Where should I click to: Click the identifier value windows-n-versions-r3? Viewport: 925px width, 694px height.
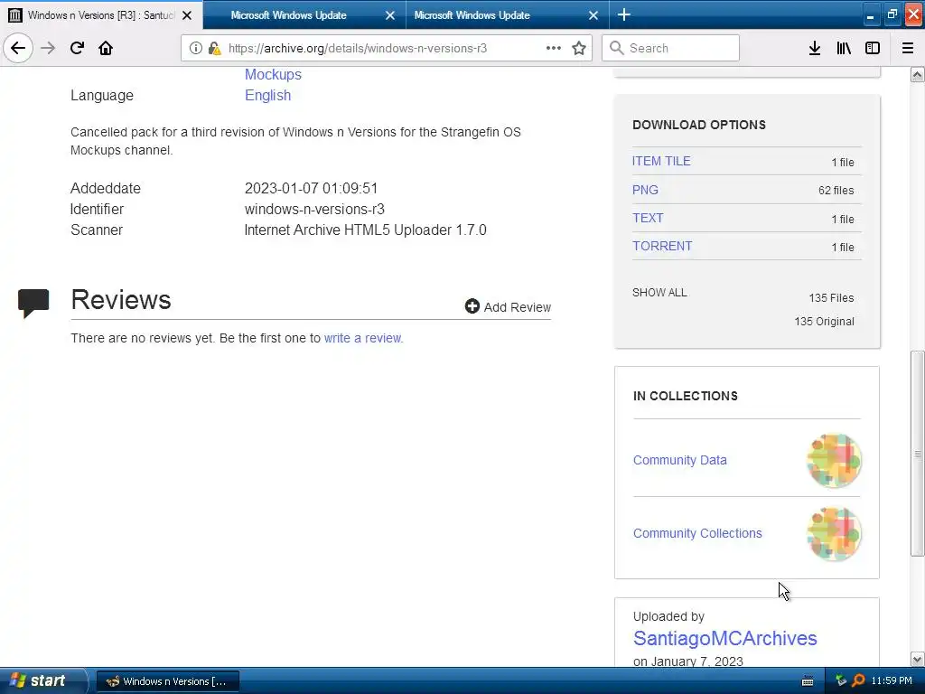pos(314,209)
